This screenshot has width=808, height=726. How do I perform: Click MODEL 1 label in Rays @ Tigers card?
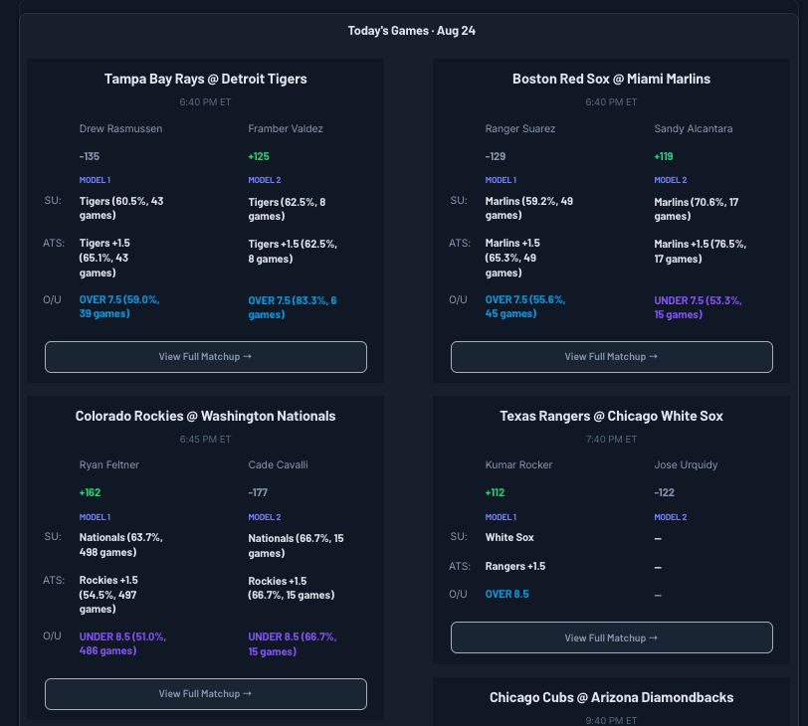pyautogui.click(x=95, y=180)
